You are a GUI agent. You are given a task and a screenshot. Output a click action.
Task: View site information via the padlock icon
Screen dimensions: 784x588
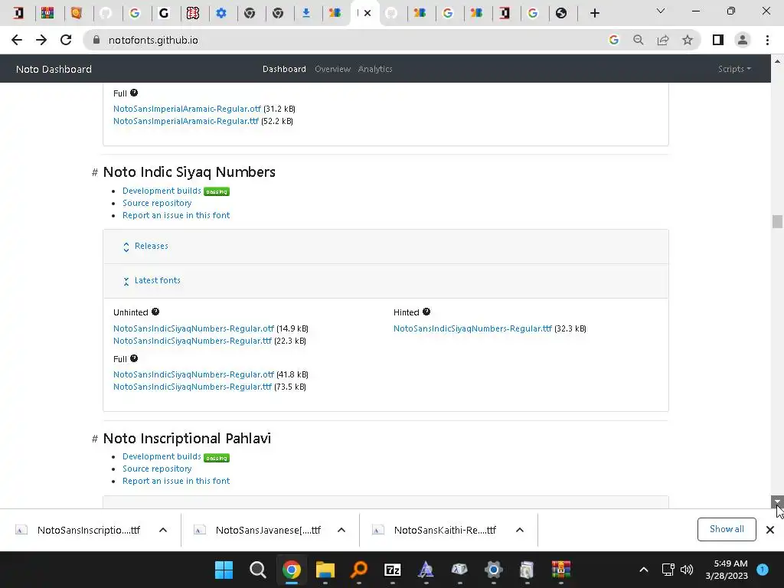(96, 40)
